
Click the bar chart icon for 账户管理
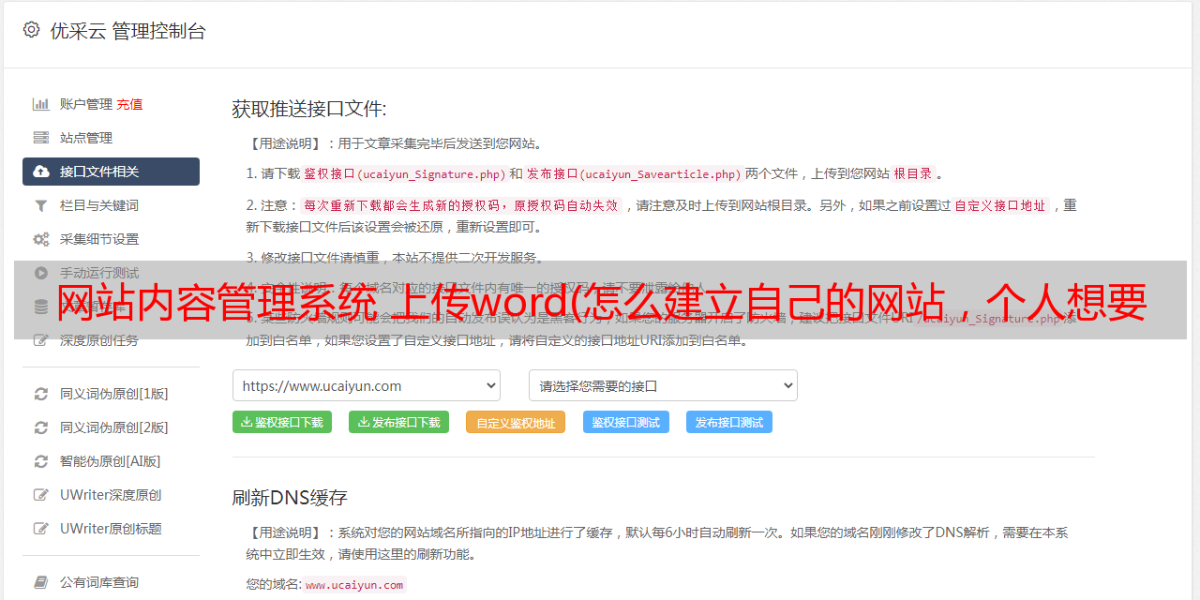coord(41,104)
